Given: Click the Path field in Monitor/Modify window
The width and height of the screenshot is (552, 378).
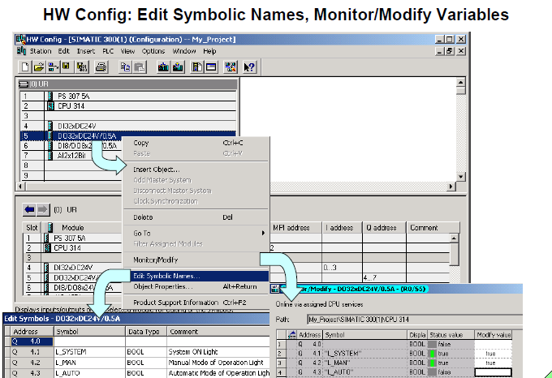Looking at the screenshot, I should pyautogui.click(x=414, y=320).
